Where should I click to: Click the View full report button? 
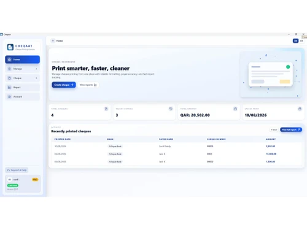point(291,129)
